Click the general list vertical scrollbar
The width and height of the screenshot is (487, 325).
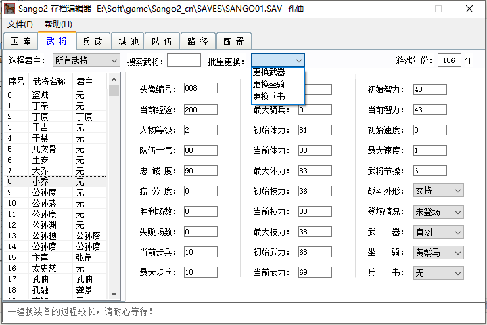[114, 190]
